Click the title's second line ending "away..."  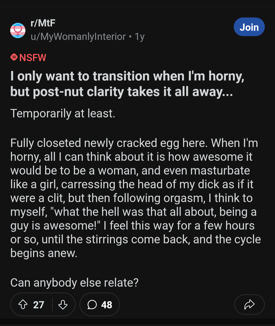pos(121,92)
